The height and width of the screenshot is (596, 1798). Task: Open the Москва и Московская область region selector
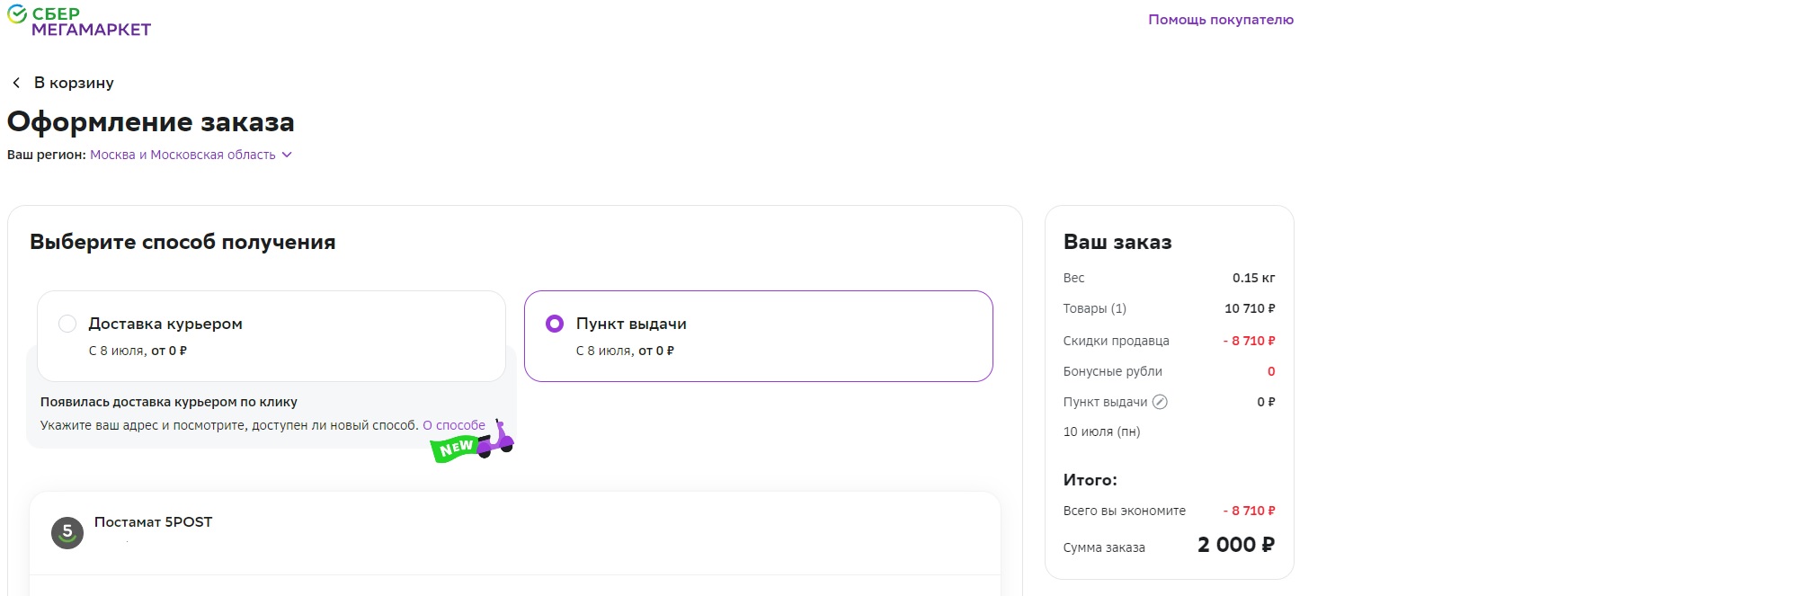(182, 155)
